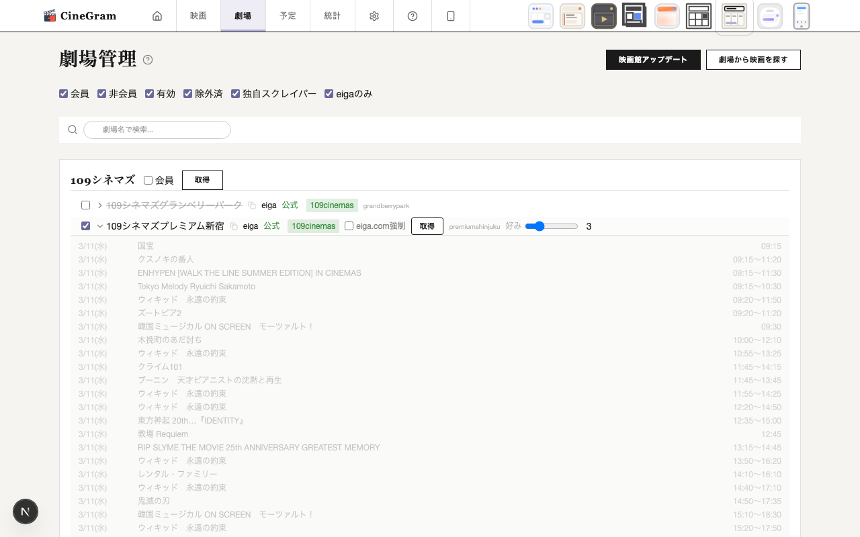Image resolution: width=860 pixels, height=537 pixels.
Task: Click the dark play-button app icon at top right
Action: click(x=603, y=15)
